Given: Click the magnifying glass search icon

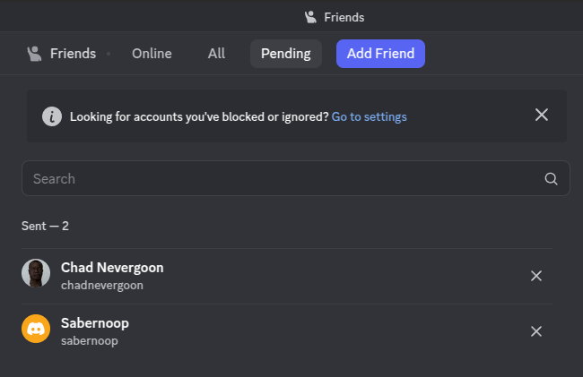Looking at the screenshot, I should pyautogui.click(x=551, y=179).
